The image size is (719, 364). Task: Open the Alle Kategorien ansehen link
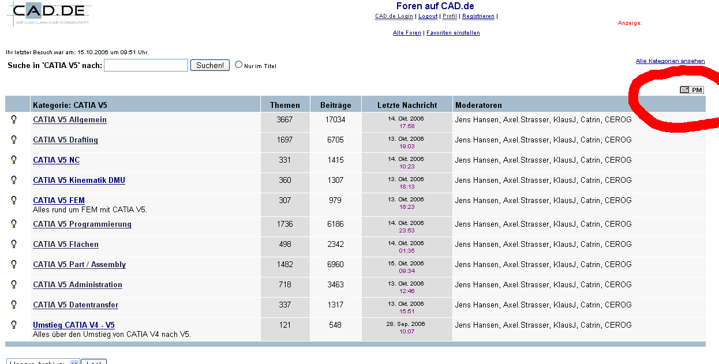[x=670, y=61]
